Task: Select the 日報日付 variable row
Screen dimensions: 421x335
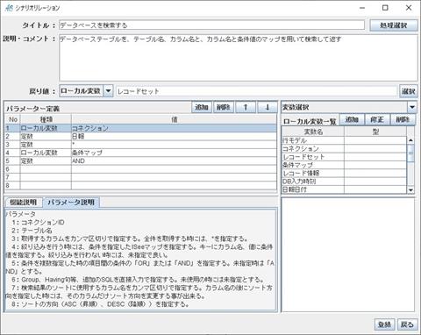Action: click(344, 189)
